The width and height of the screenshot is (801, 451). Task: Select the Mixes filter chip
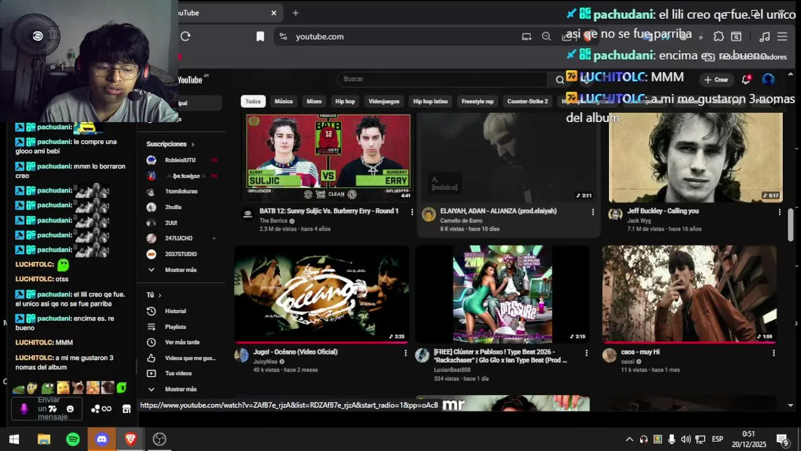pos(314,101)
